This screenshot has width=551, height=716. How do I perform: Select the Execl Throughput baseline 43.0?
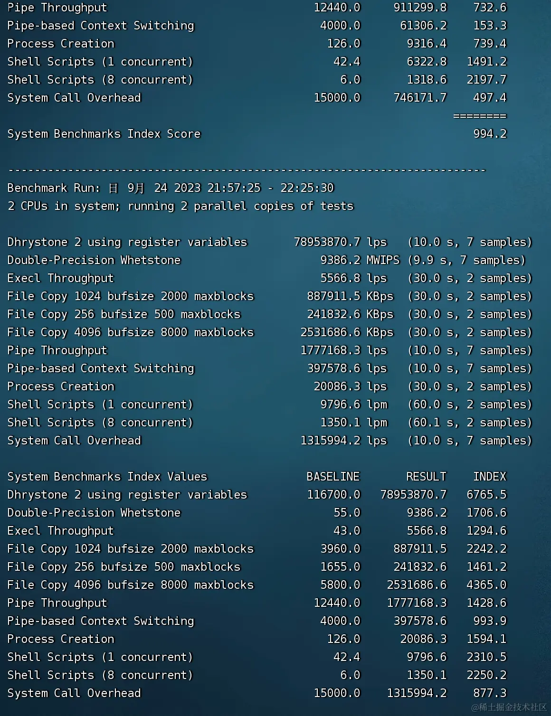[347, 531]
